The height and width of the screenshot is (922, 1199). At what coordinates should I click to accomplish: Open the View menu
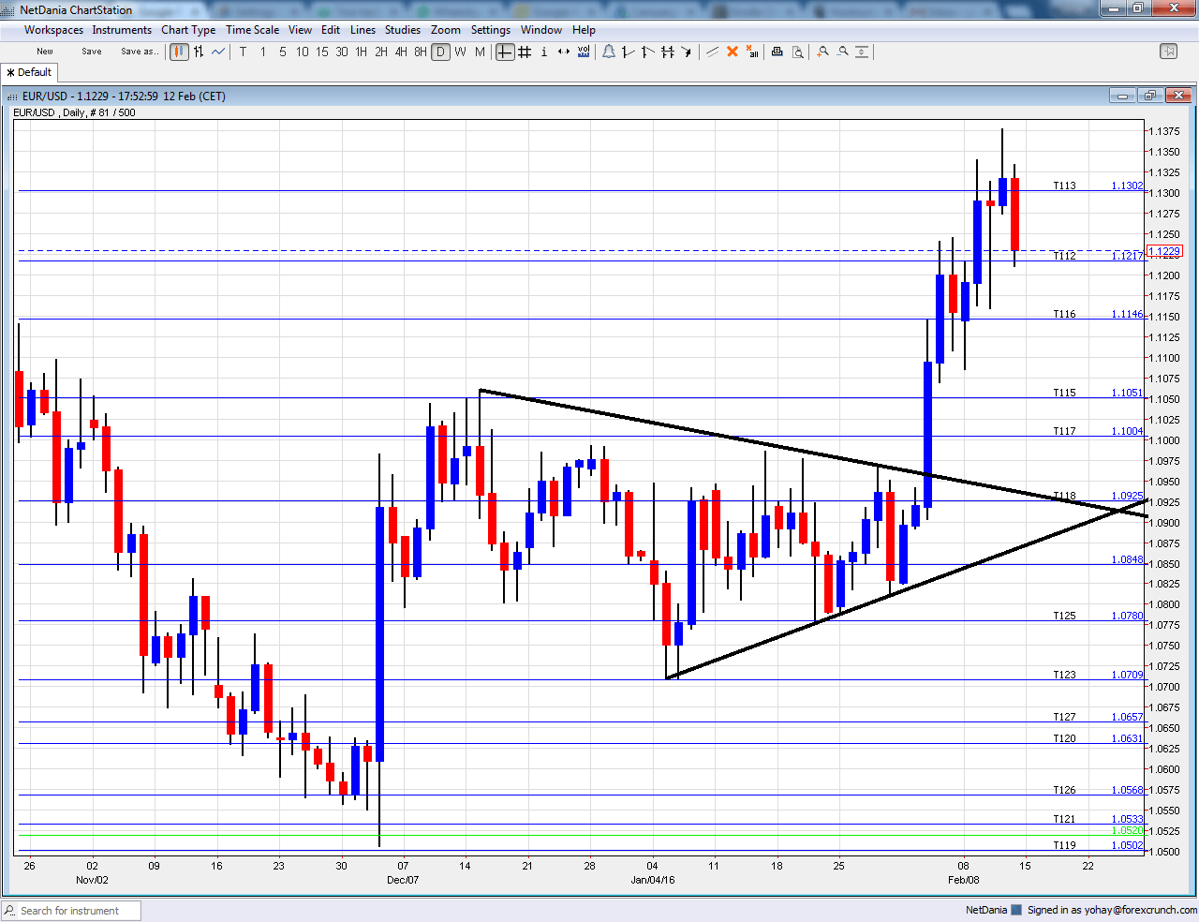click(x=300, y=30)
